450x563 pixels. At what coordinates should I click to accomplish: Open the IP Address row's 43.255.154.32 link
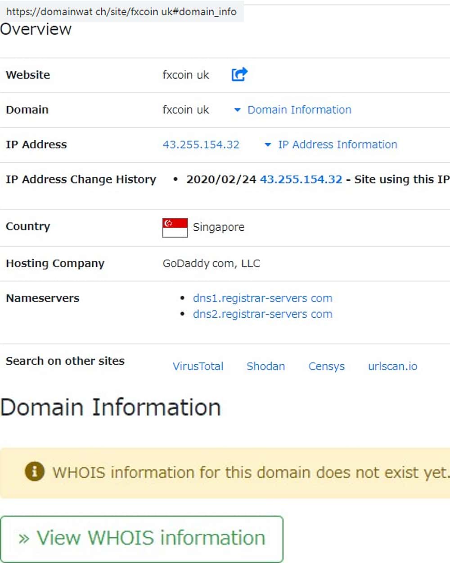pyautogui.click(x=201, y=145)
